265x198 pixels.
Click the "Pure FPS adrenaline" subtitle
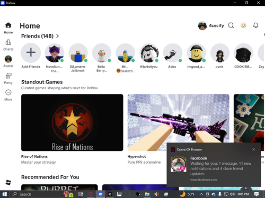pos(144,162)
